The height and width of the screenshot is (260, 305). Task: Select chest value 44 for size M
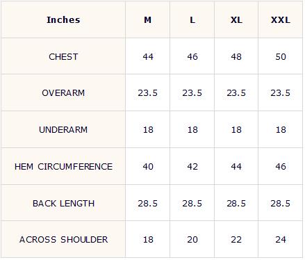[148, 57]
